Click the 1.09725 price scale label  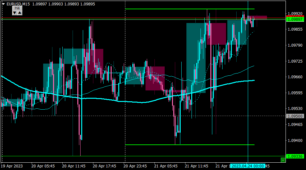point(295,61)
